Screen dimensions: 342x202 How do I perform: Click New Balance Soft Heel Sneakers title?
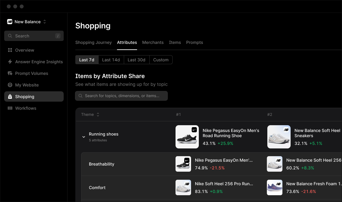coord(317,133)
